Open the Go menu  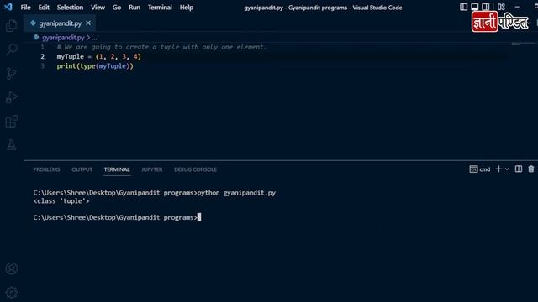pyautogui.click(x=117, y=8)
